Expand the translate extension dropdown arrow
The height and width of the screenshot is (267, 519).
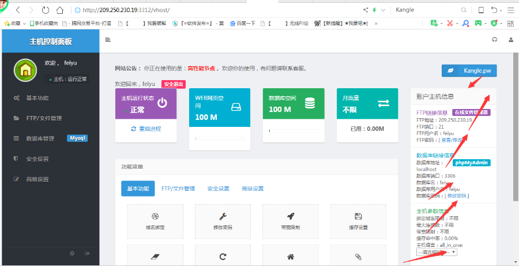point(442,24)
